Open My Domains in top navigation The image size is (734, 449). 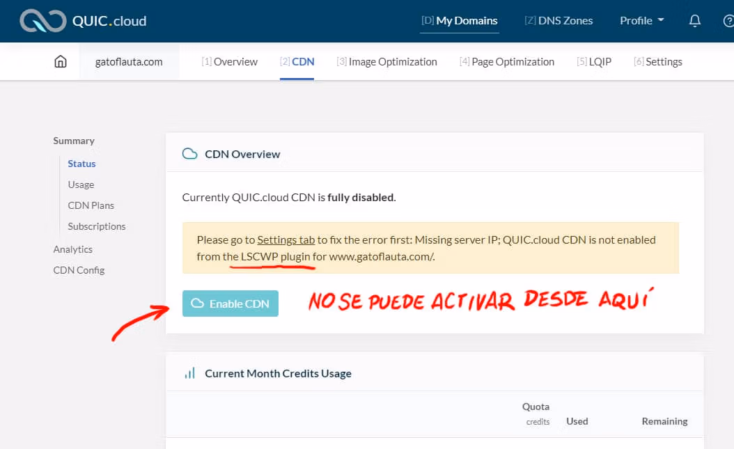(x=459, y=21)
